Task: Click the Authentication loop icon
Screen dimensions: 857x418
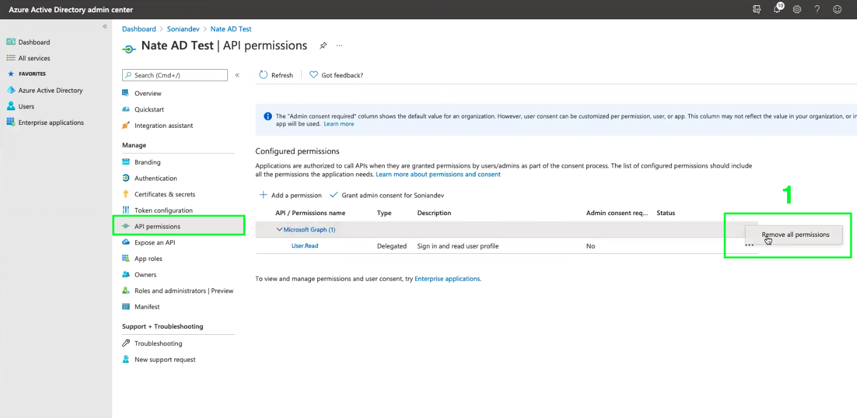Action: point(126,178)
